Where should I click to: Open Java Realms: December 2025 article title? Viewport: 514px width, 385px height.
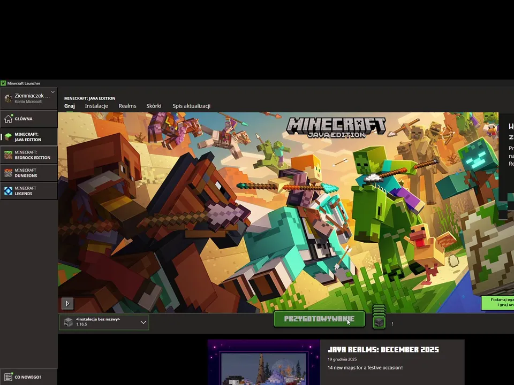[383, 350]
